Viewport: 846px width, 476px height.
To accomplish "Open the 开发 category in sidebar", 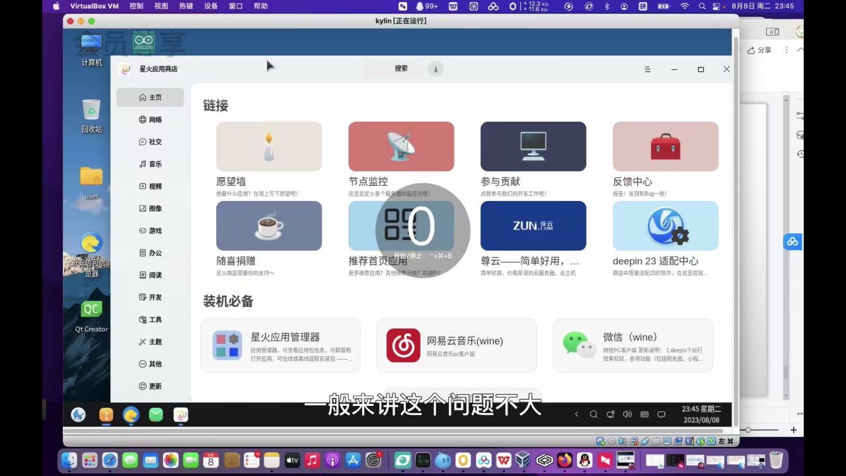I will click(x=150, y=297).
